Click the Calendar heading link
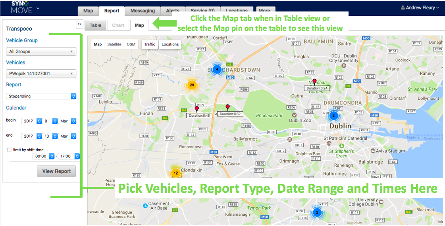Screen dimensions: 445x226 pos(16,108)
